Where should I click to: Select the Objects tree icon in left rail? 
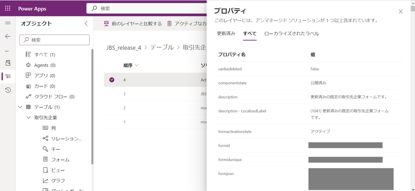[x=8, y=76]
